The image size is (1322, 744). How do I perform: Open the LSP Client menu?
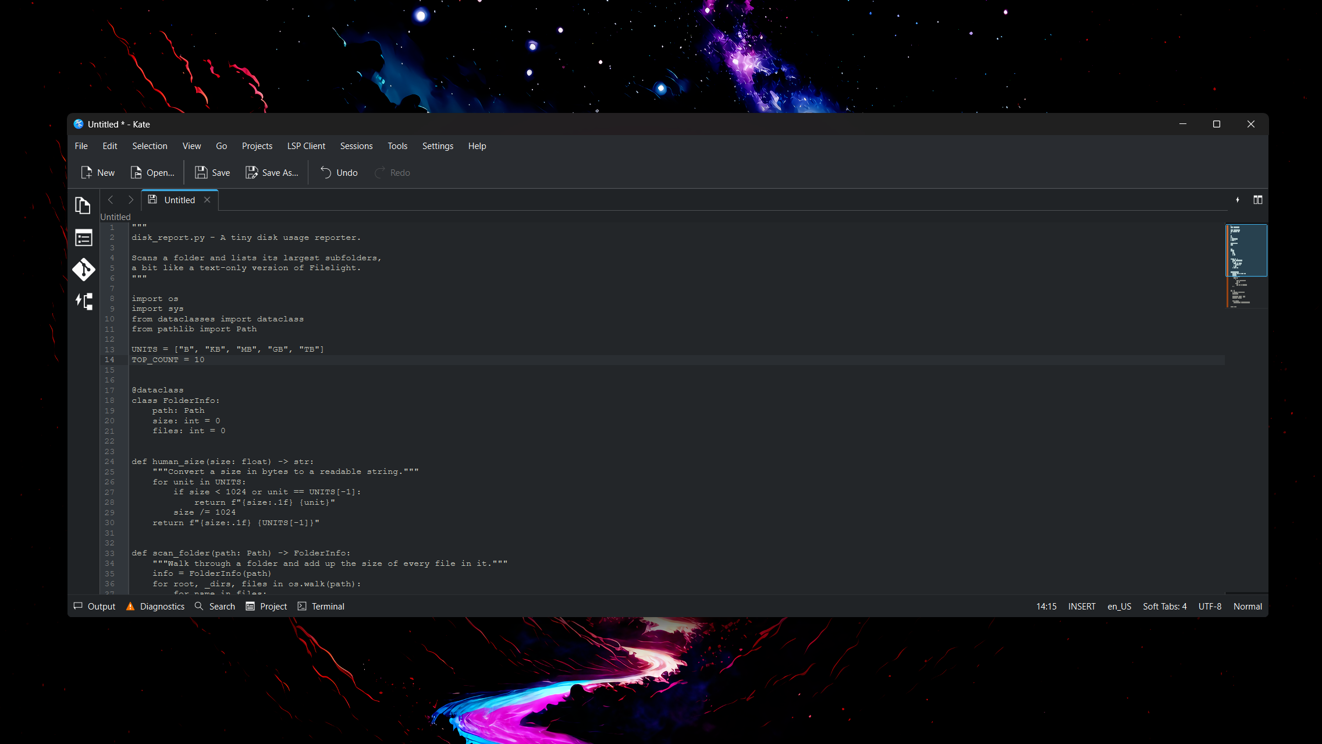(x=306, y=146)
